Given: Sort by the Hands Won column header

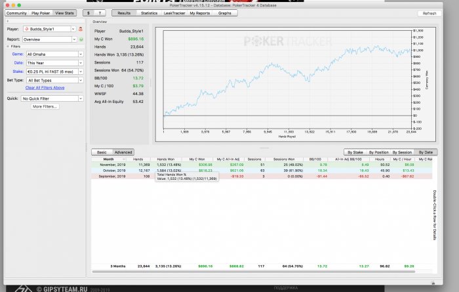Looking at the screenshot, I should (166, 159).
